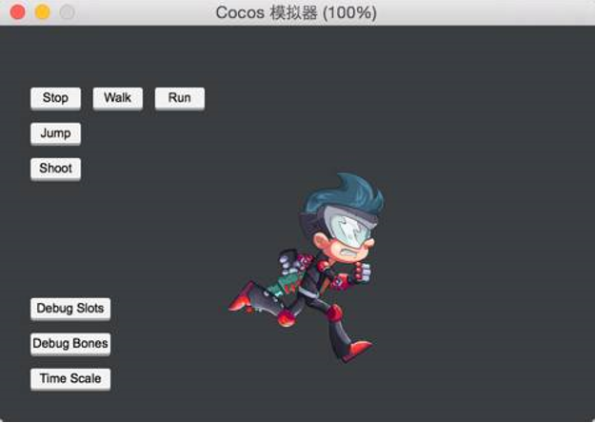
Task: Click the running character's torso
Action: [x=317, y=279]
